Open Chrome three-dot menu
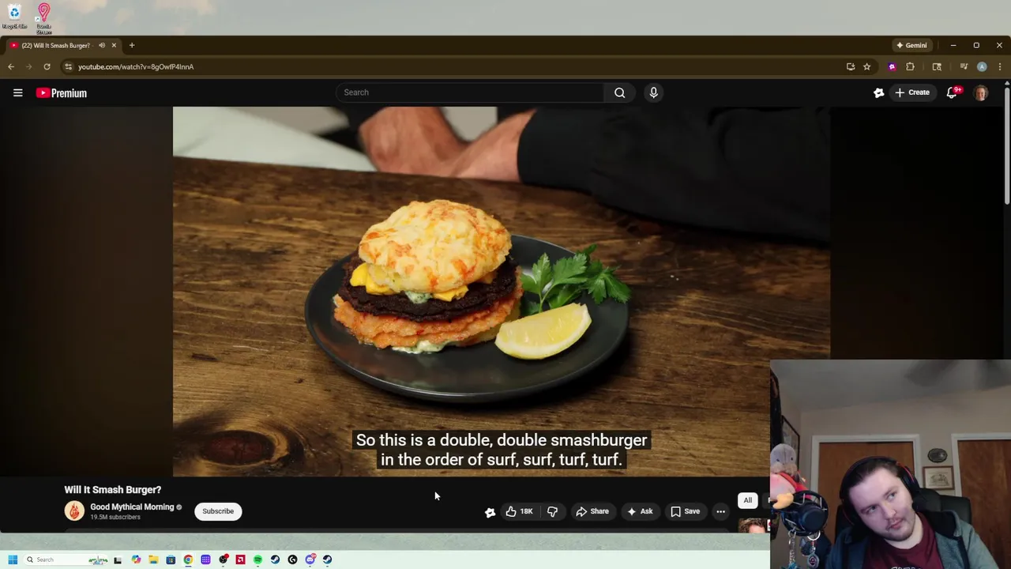The width and height of the screenshot is (1011, 569). [1000, 66]
